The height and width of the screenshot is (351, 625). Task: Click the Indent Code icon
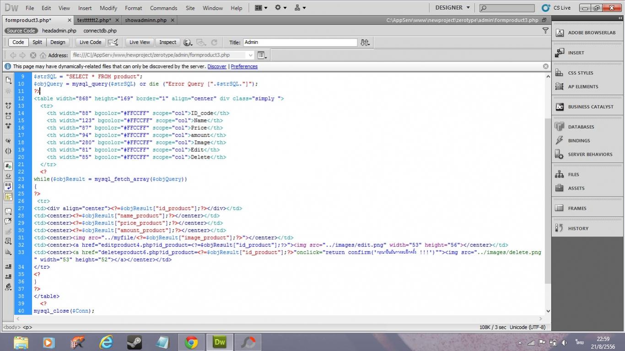[8, 266]
